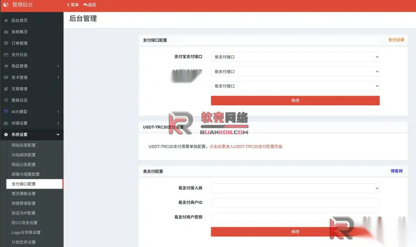Image resolution: width=416 pixels, height=247 pixels.
Task: Click the gear icon beside 系统设置
Action: [x=6, y=135]
